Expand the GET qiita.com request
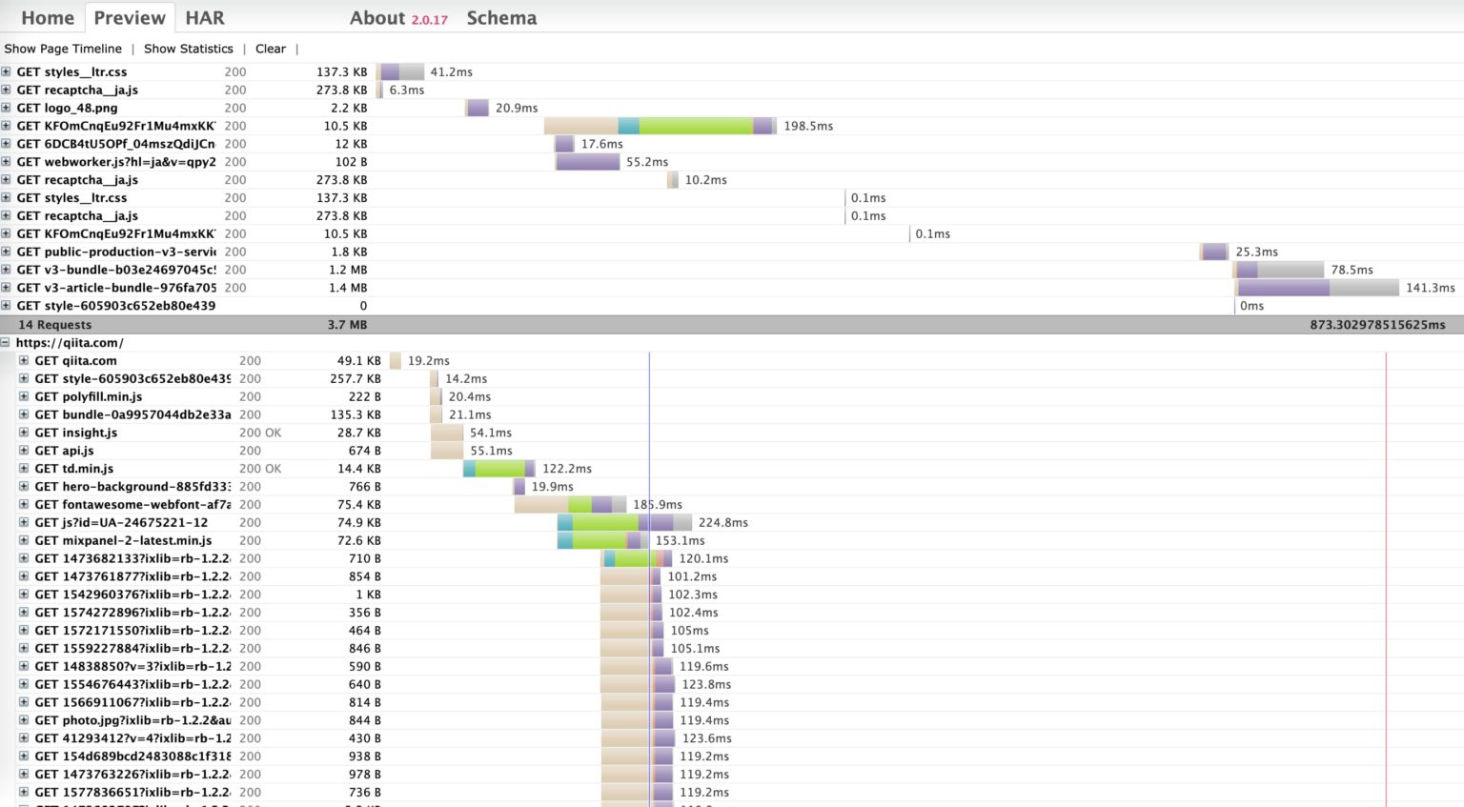 pyautogui.click(x=24, y=361)
